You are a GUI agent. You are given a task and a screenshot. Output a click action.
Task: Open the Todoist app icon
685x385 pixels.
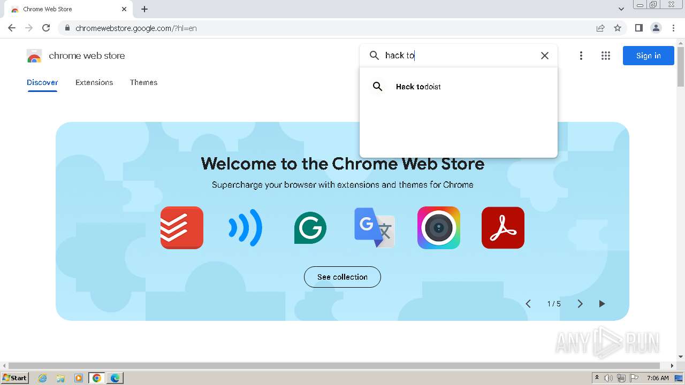(182, 228)
